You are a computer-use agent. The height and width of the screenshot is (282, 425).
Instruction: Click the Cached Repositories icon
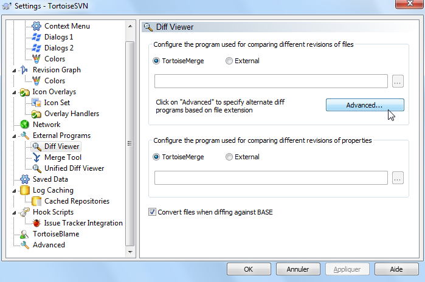point(36,201)
